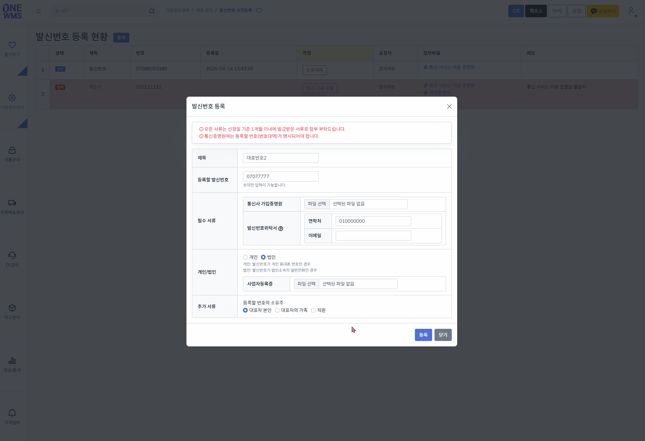Open row 2 통신 서비스 이용 증명원 attachment
Viewport: 645px width, 441px height.
click(x=449, y=85)
